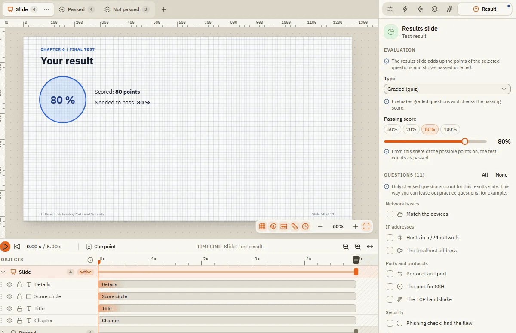Image resolution: width=516 pixels, height=333 pixels.
Task: Open the properties sliders panel icon
Action: (x=390, y=9)
